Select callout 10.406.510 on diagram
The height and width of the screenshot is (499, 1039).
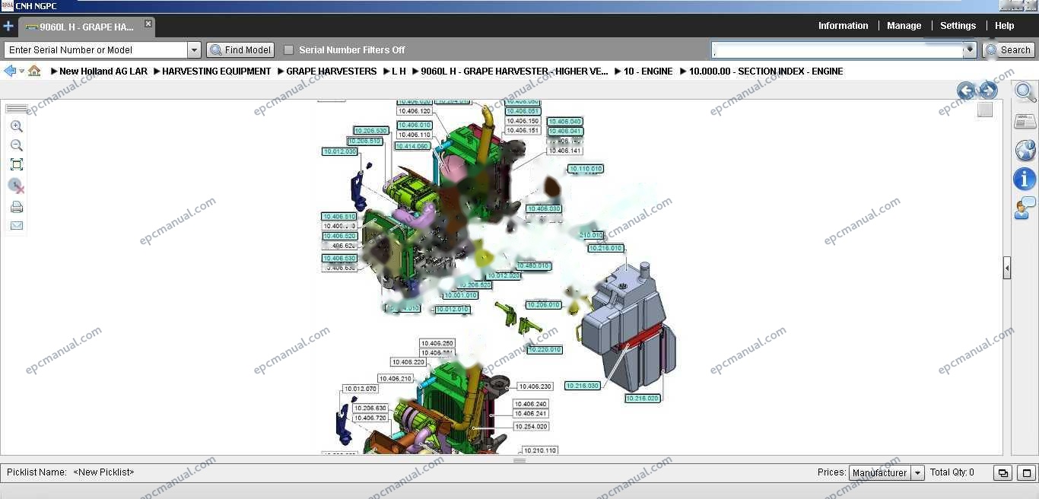[339, 216]
